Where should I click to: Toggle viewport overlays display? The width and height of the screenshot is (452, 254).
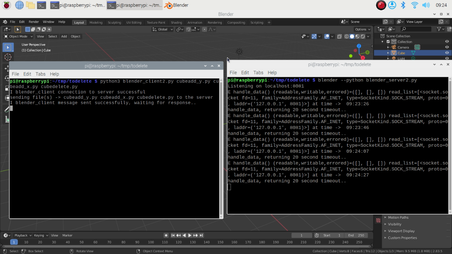(327, 36)
